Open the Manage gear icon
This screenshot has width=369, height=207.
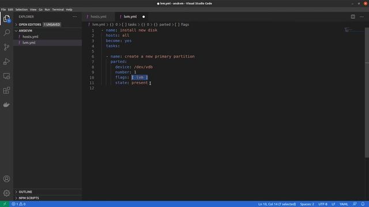click(6, 193)
